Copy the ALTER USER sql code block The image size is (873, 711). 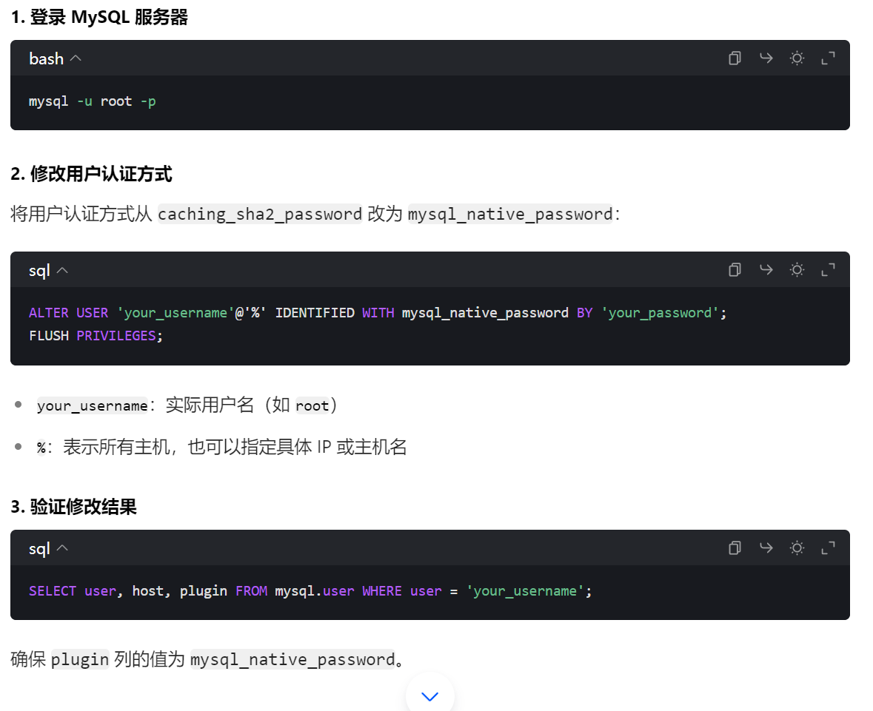735,270
